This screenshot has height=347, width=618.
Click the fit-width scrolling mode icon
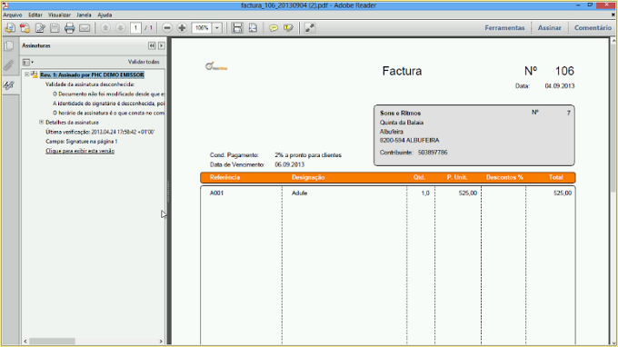(237, 28)
